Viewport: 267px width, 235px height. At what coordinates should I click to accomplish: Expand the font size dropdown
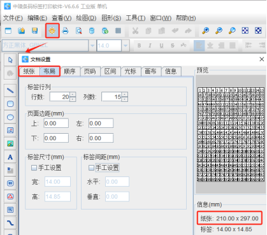click(126, 45)
